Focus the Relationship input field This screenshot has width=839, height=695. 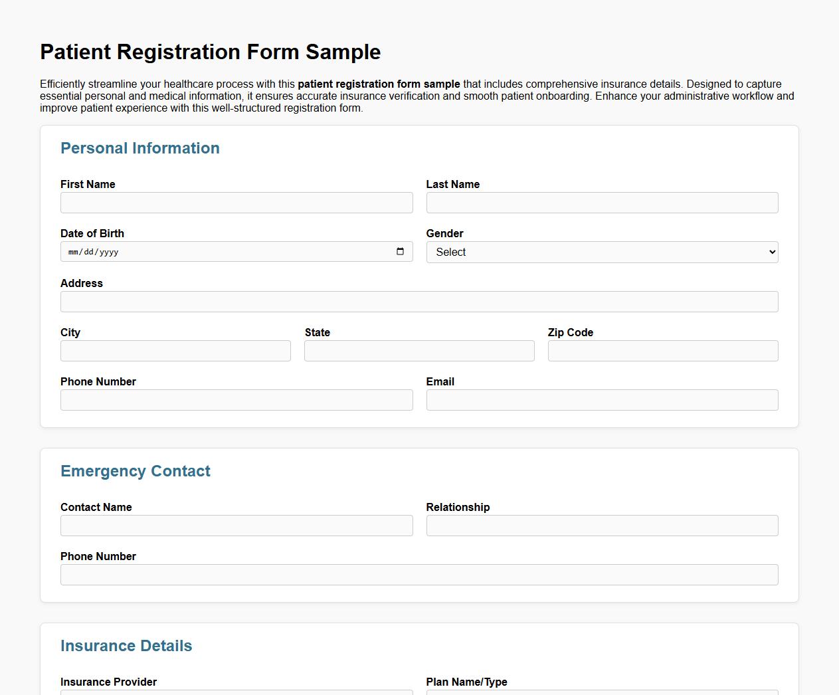pos(602,525)
